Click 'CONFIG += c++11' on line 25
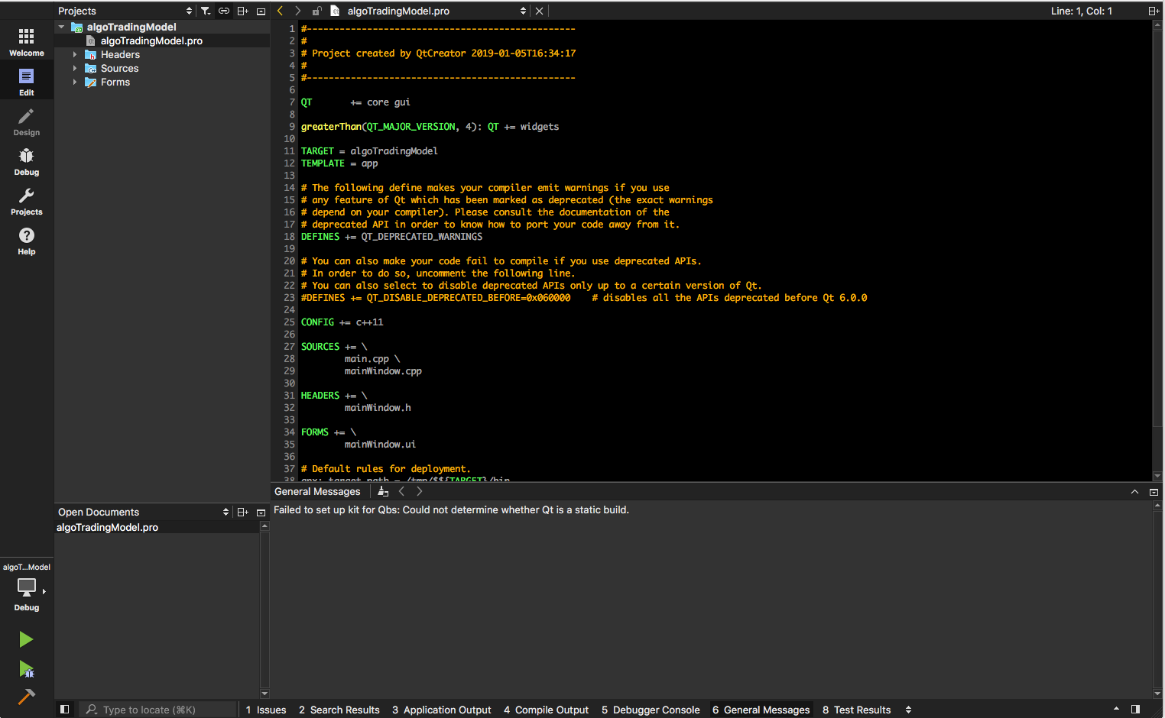This screenshot has height=718, width=1165. pyautogui.click(x=342, y=322)
